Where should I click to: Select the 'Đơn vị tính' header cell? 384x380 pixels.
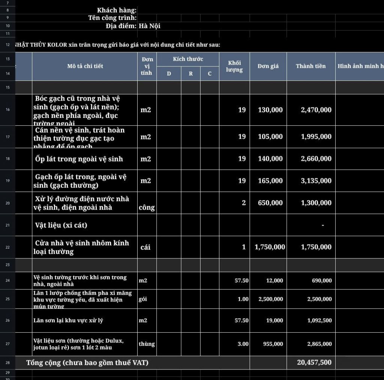[147, 66]
